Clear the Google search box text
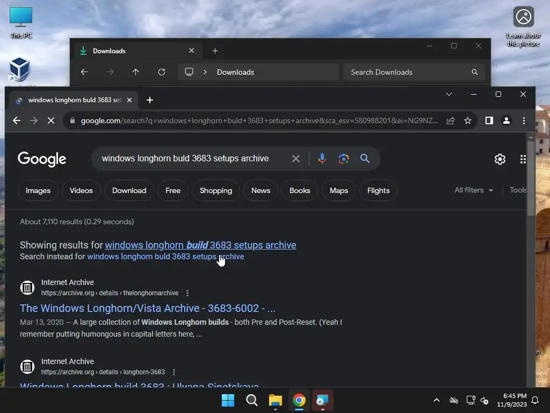 (296, 159)
